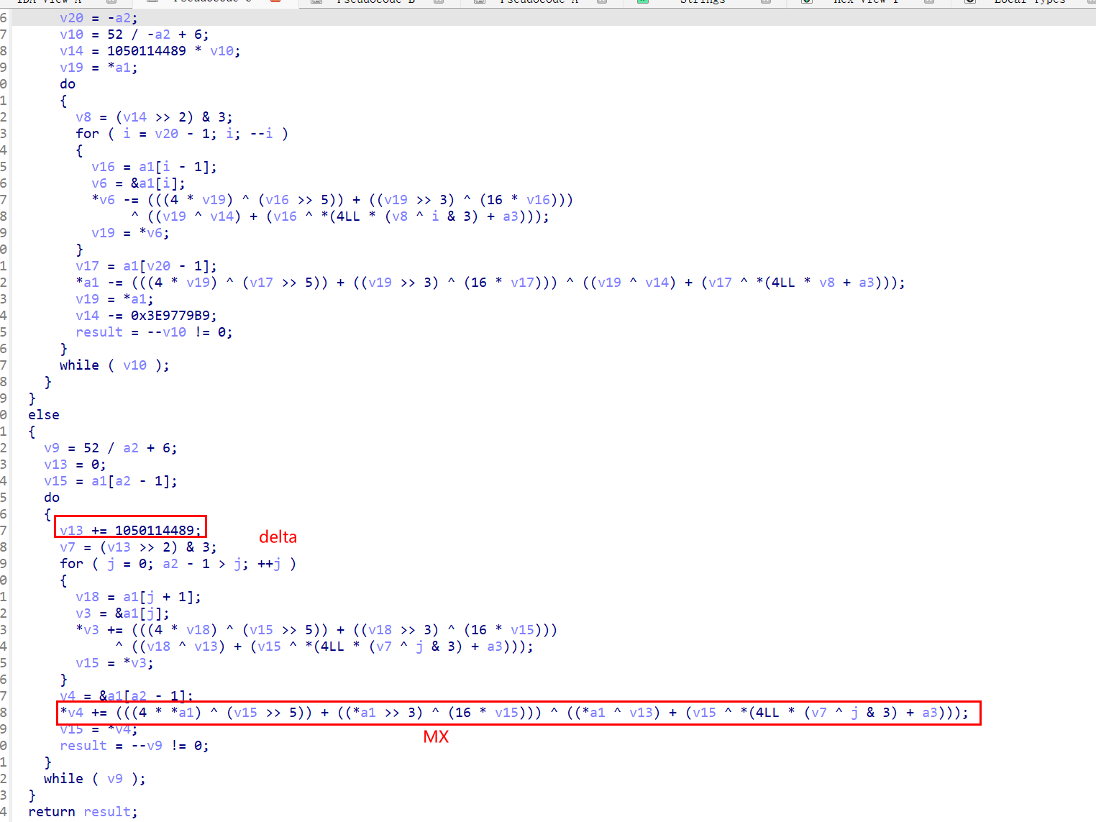1096x822 pixels.
Task: Select the 'for ( j = 0; a2 - 1 > j; ++j )' line
Action: (178, 564)
